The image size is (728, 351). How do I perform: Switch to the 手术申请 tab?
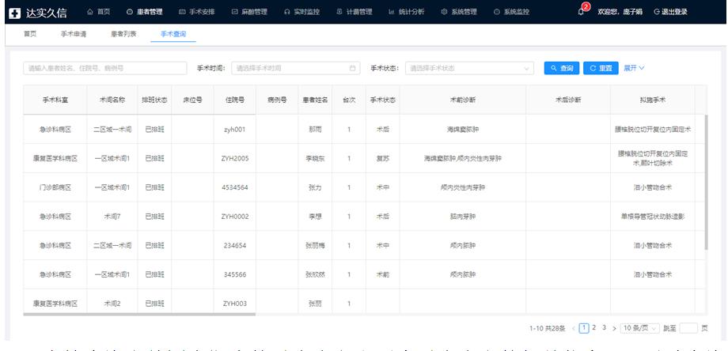[x=74, y=34]
